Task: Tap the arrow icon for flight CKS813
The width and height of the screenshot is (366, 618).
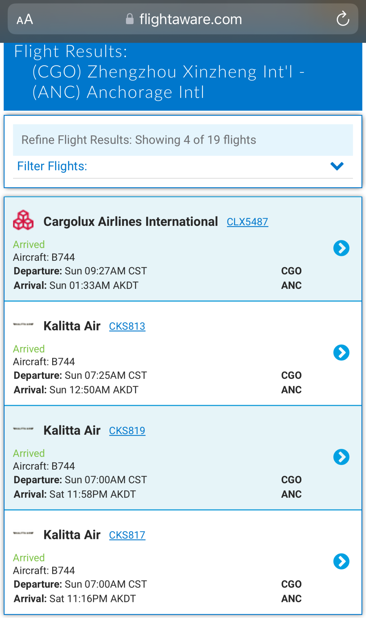Action: coord(341,353)
